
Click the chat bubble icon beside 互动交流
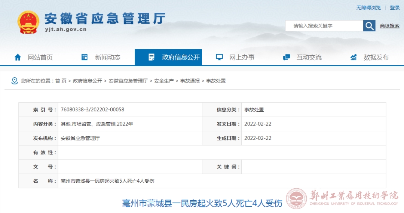pyautogui.click(x=287, y=57)
